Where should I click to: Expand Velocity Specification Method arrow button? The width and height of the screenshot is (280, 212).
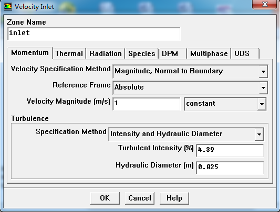point(263,72)
